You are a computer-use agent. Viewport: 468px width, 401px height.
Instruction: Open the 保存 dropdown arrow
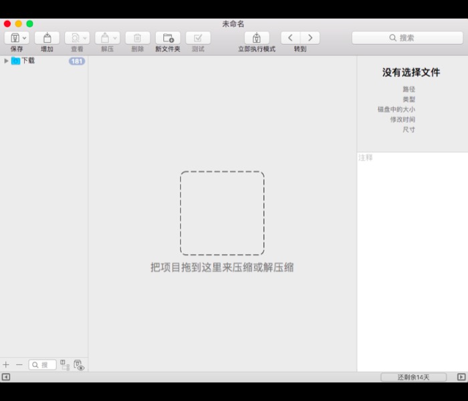pyautogui.click(x=25, y=38)
